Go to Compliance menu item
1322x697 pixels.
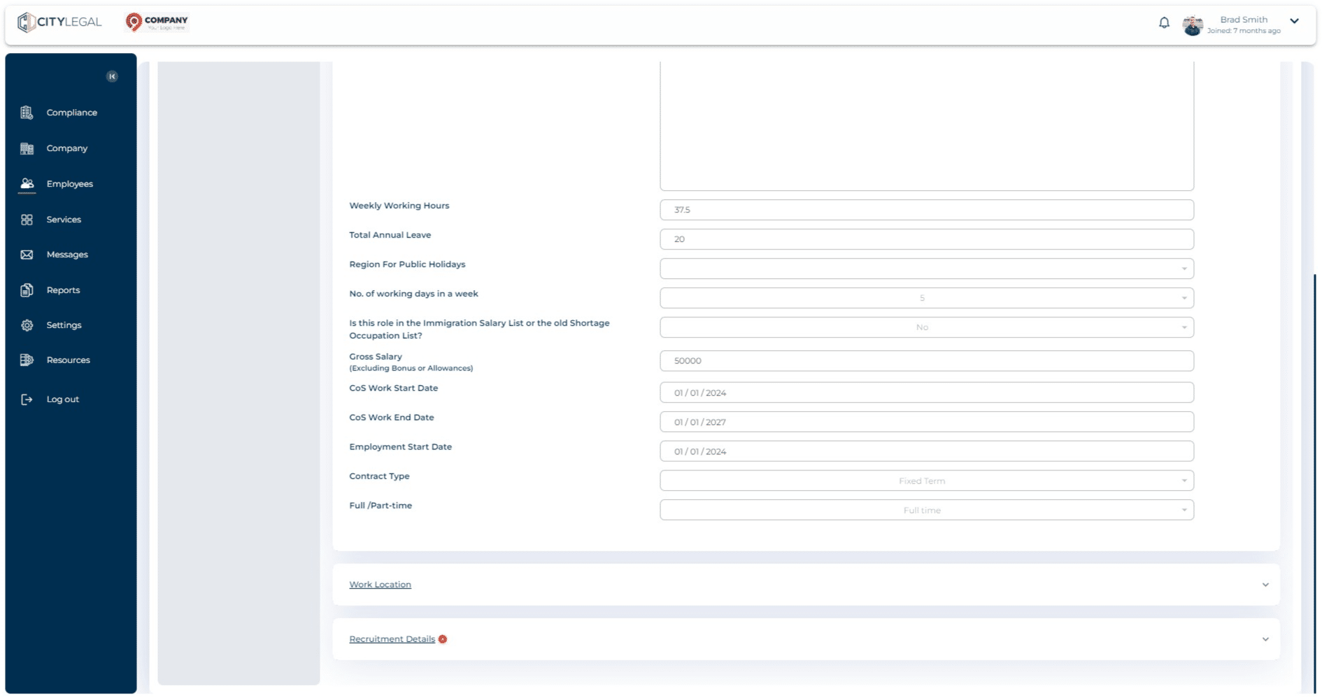71,113
